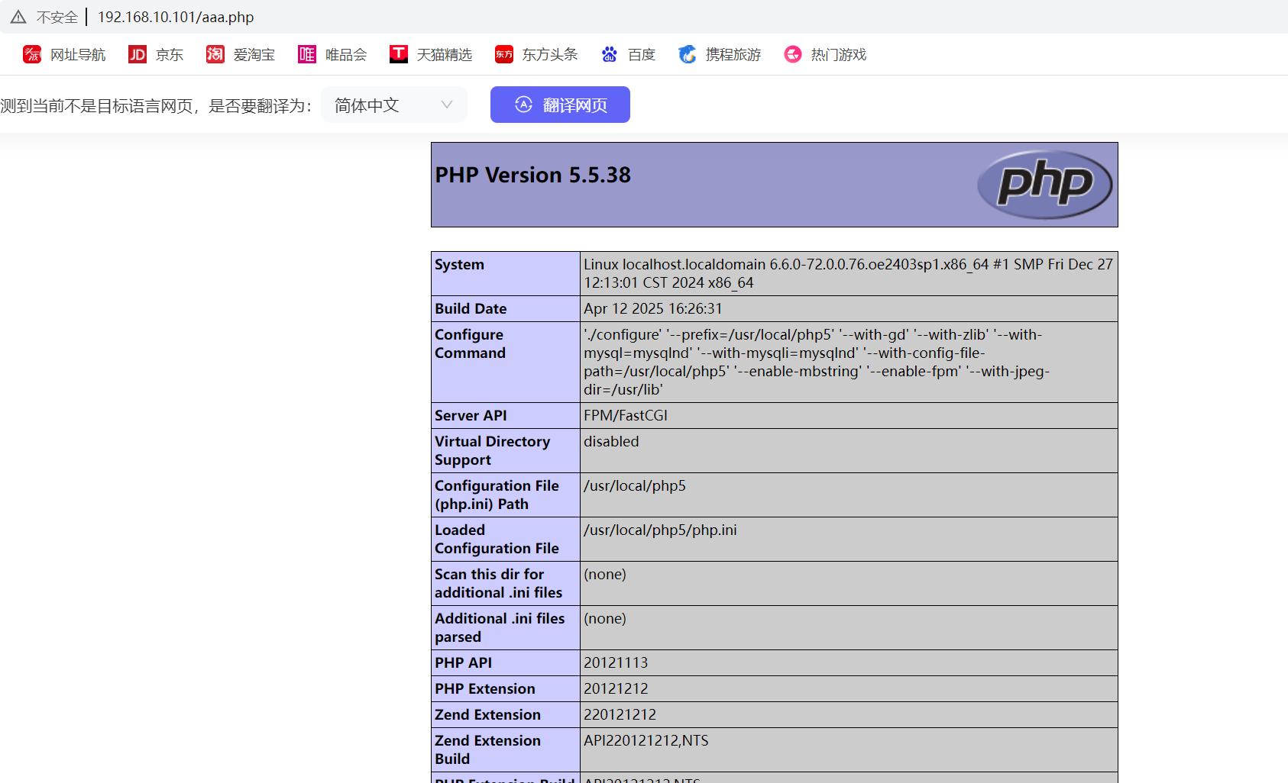Click the (none) value for Scan this dir
The width and height of the screenshot is (1288, 783).
[x=605, y=574]
